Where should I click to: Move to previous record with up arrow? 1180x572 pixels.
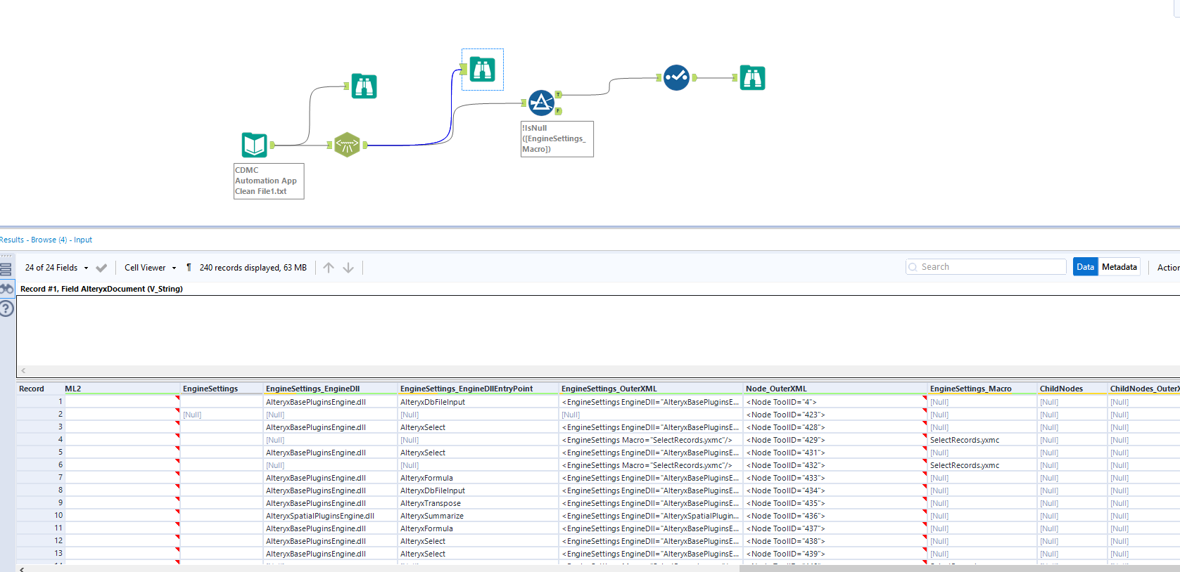[329, 268]
